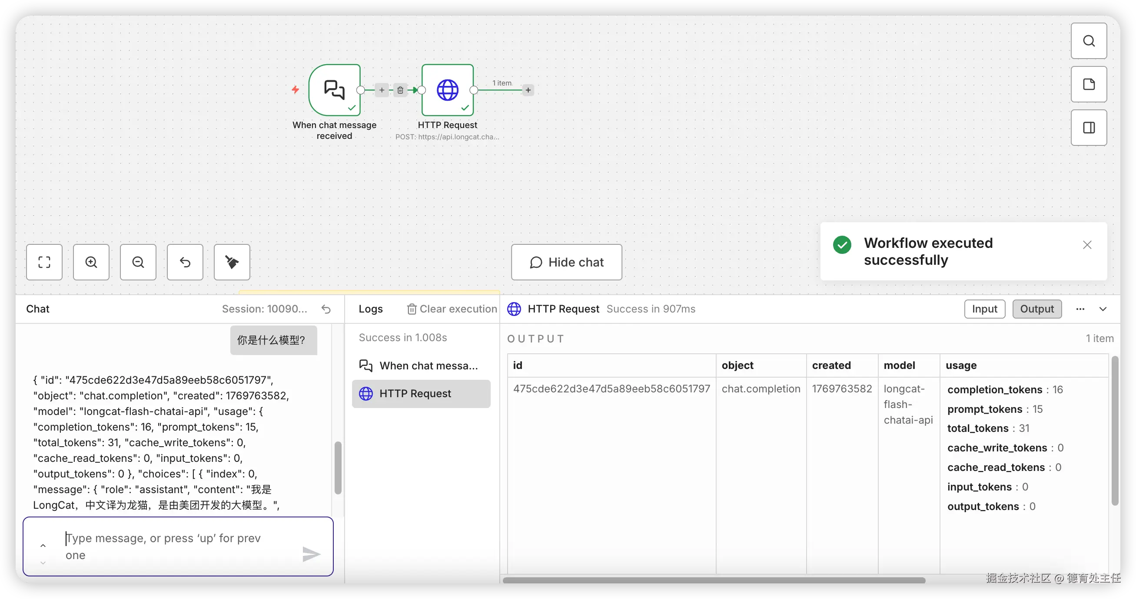This screenshot has height=599, width=1136.
Task: Show previous message with up chevron
Action: point(43,546)
